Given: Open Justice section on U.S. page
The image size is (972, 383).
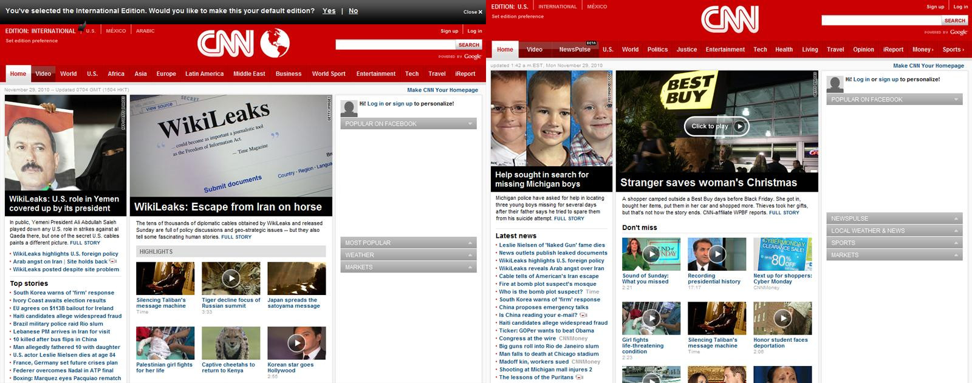Looking at the screenshot, I should (686, 50).
